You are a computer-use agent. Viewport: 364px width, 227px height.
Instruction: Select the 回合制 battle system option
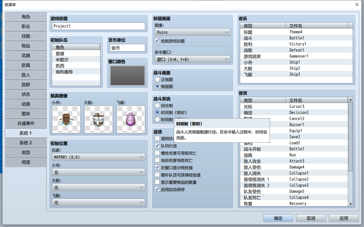[157, 105]
